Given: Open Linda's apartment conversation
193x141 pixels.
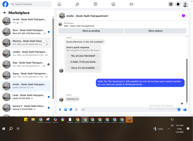Looking at the screenshot, I should (26, 97).
